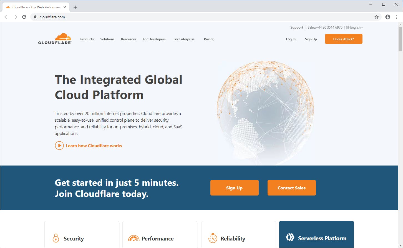
Task: Open the For Developers menu
Action: [x=154, y=39]
